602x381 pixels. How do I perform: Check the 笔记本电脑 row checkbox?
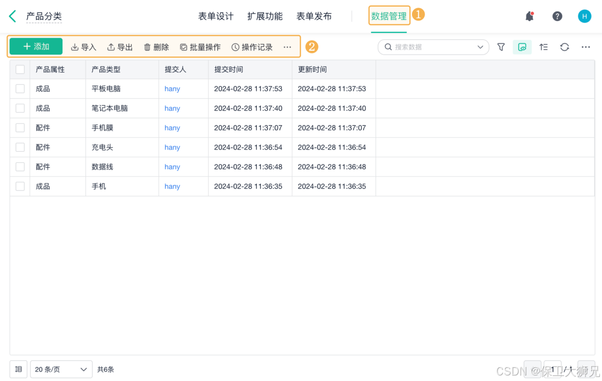pos(20,108)
